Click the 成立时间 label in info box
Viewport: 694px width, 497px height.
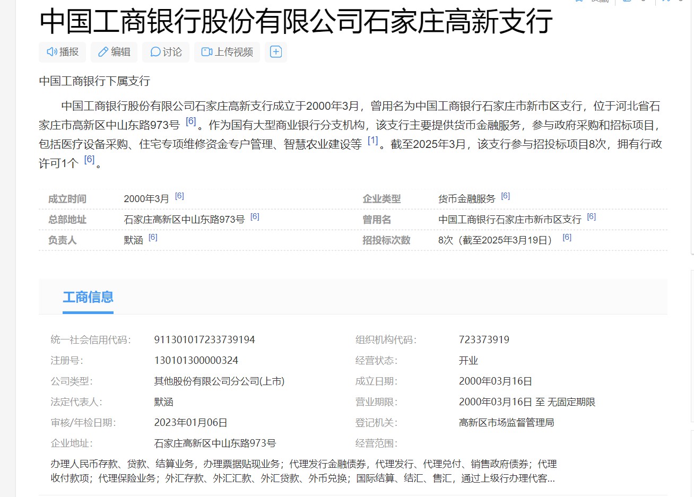point(67,199)
